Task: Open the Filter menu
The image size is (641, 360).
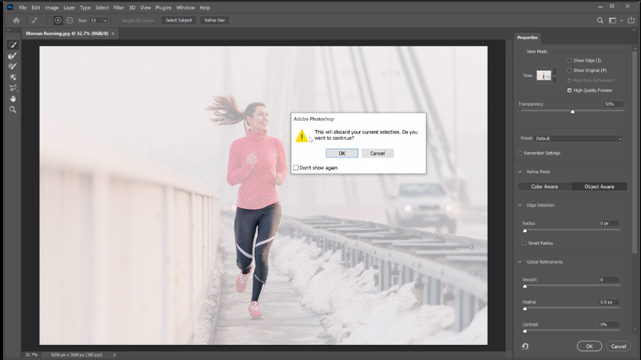Action: tap(119, 7)
